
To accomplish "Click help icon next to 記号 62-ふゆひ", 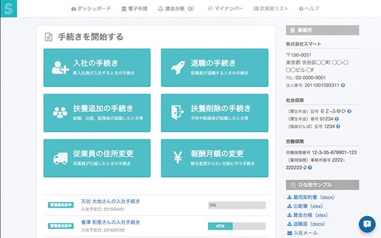I will click(x=349, y=112).
